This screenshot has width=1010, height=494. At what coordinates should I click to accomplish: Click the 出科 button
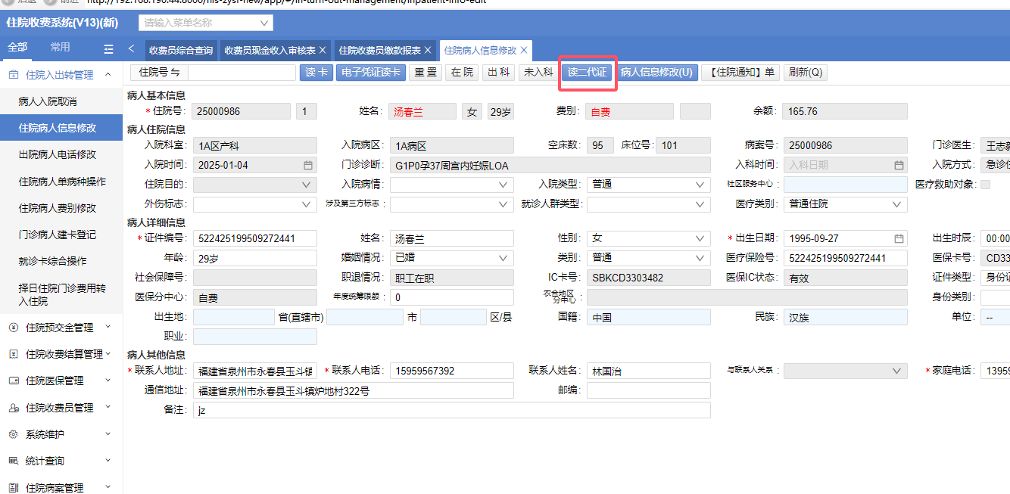coord(498,73)
